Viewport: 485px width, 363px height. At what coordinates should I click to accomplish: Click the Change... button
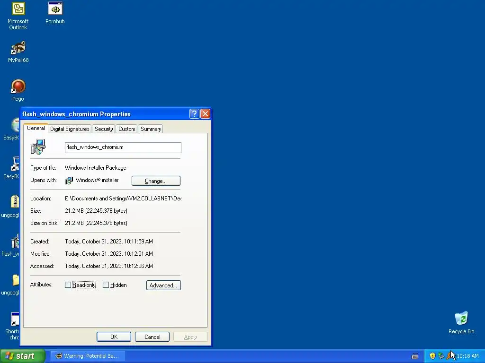pos(156,181)
